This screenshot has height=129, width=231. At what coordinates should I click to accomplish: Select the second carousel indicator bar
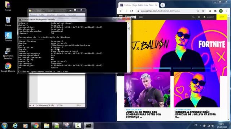click(x=162, y=68)
